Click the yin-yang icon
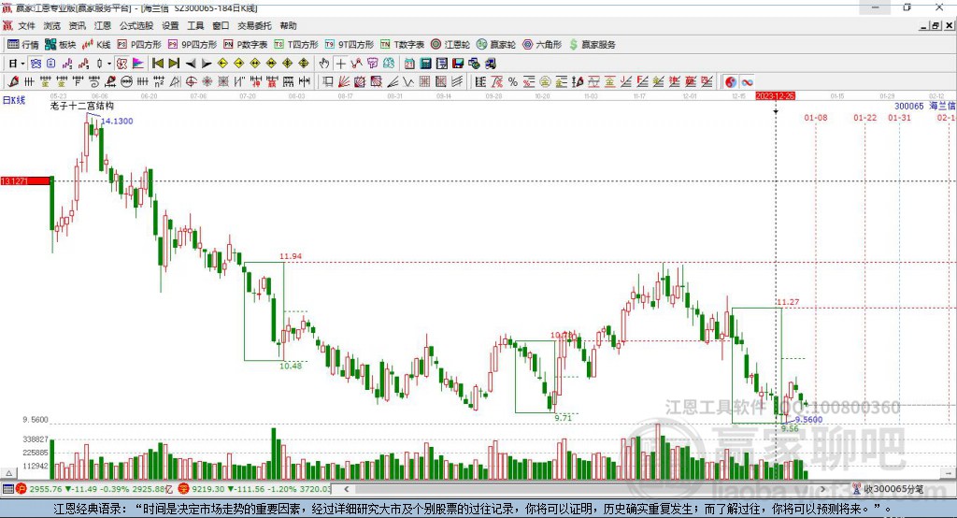Viewport: 957px width, 518px height. pyautogui.click(x=731, y=82)
